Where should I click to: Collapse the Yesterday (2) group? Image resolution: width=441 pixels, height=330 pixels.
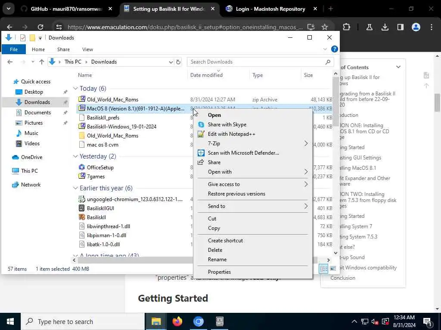[75, 156]
